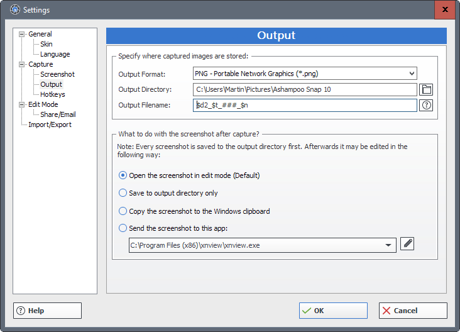
Task: Discard changes with Cancel button
Action: pos(413,311)
